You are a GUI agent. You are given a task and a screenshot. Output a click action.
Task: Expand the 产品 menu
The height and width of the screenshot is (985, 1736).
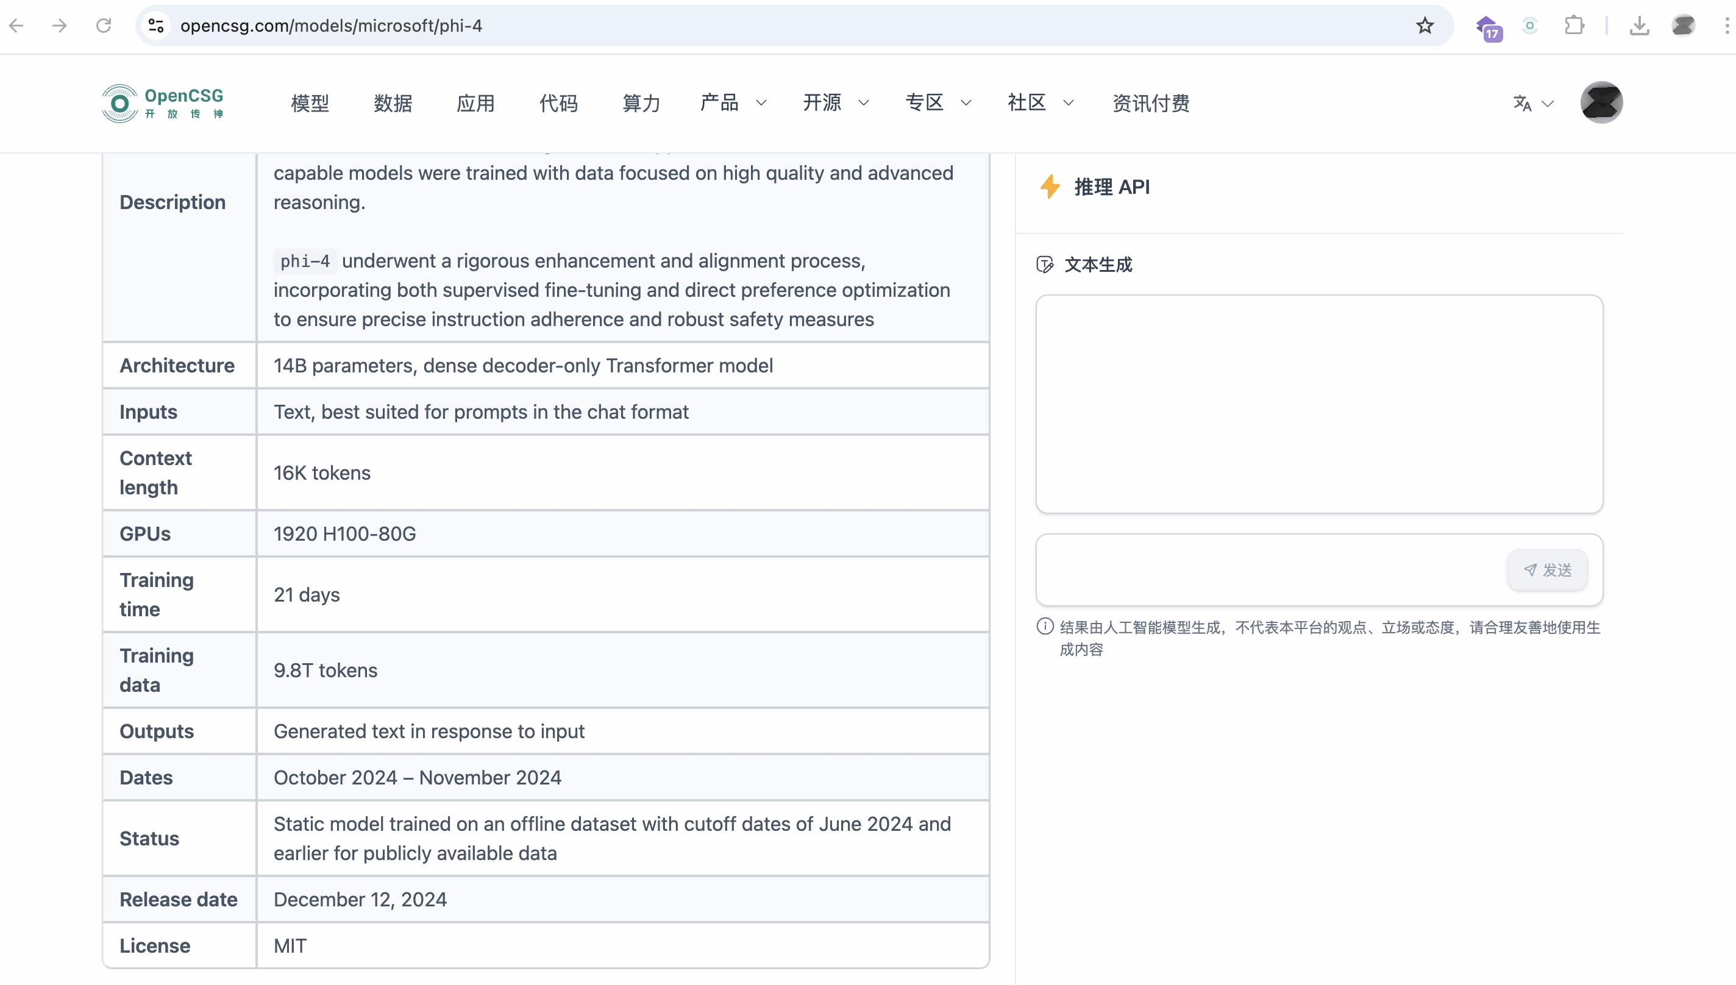pyautogui.click(x=733, y=103)
